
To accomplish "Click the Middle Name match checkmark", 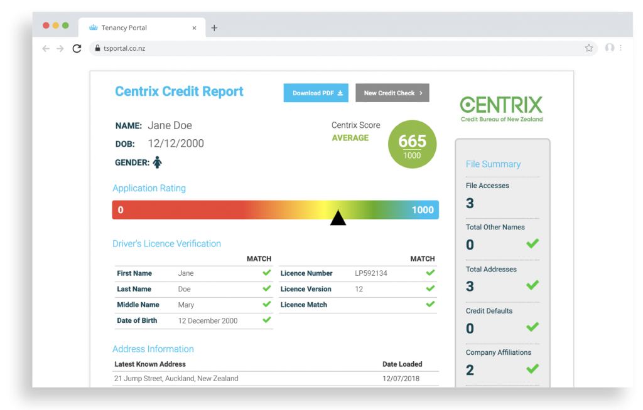I will pyautogui.click(x=266, y=304).
